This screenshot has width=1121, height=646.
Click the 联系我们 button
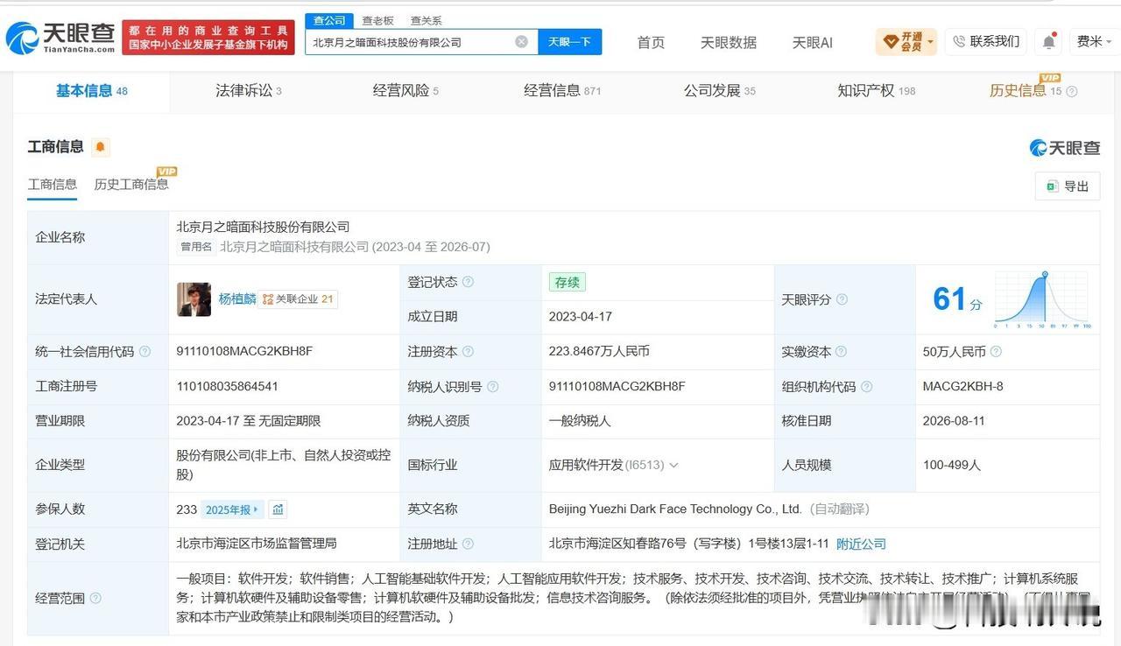tap(986, 41)
